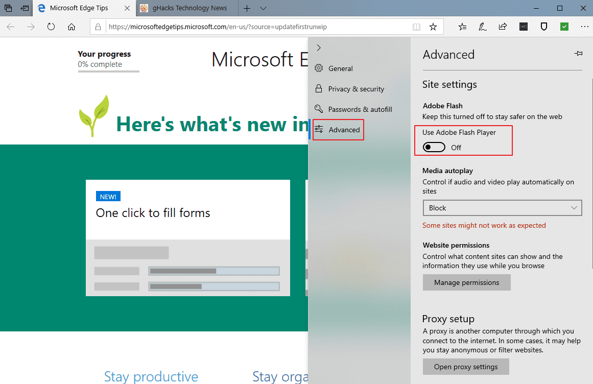Click the green checkmark extension icon
Screen dimensions: 593x384
pos(564,27)
